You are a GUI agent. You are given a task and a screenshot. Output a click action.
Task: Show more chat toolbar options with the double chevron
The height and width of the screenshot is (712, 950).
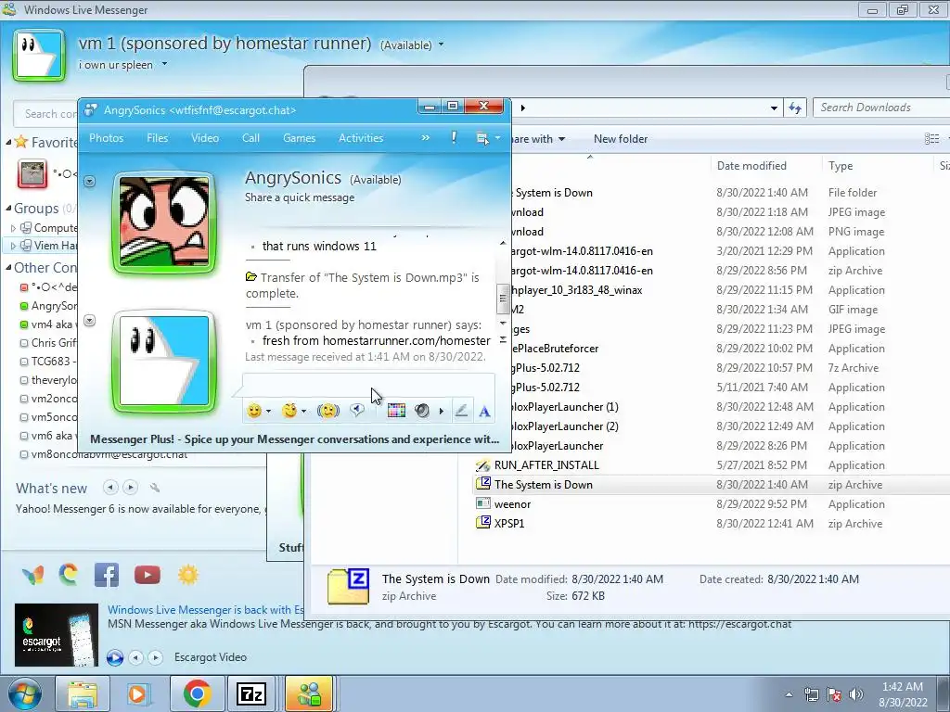(425, 137)
